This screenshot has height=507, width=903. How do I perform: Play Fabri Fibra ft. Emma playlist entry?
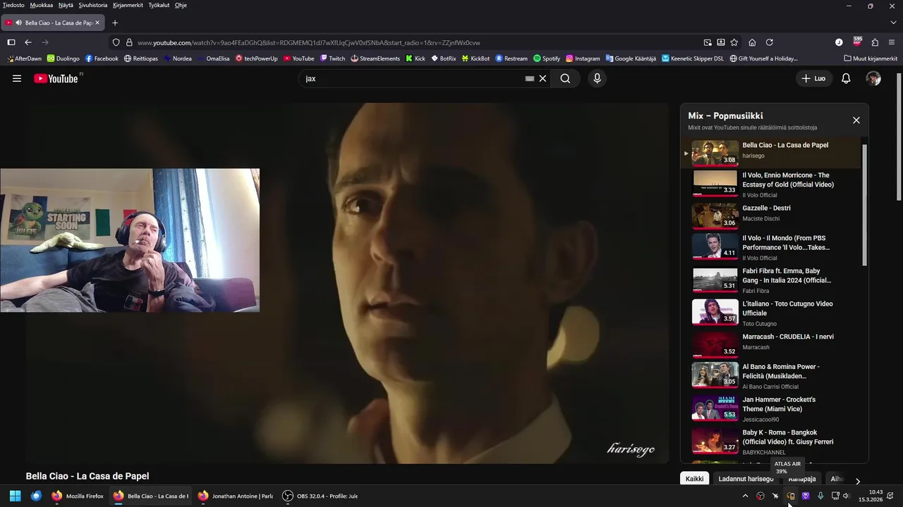(x=770, y=280)
